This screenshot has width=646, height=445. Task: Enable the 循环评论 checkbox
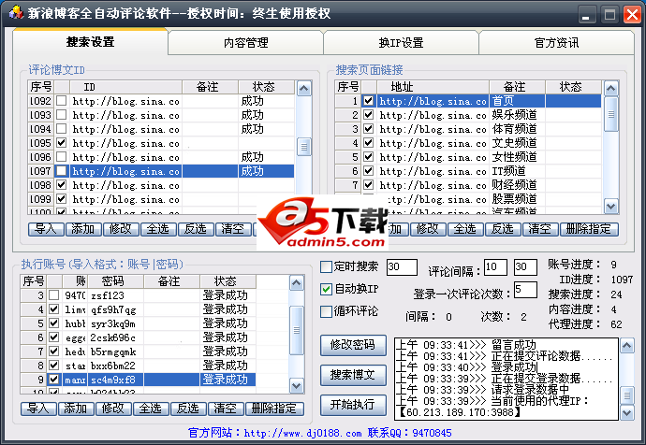click(x=326, y=311)
